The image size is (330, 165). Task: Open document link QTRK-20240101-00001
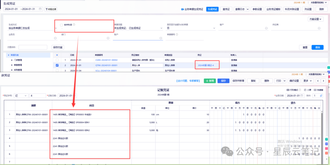106,65
